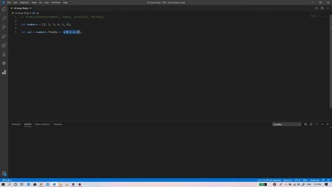Open the Quokka output channel dropdown
Viewport: 332px width, 187px height.
click(286, 125)
